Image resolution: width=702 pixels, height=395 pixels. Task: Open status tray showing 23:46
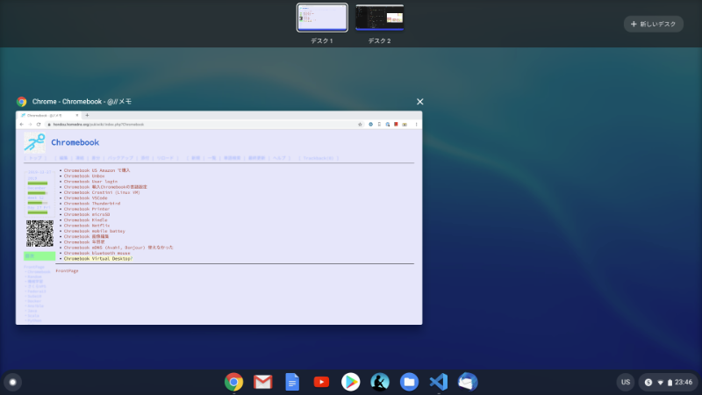click(670, 382)
